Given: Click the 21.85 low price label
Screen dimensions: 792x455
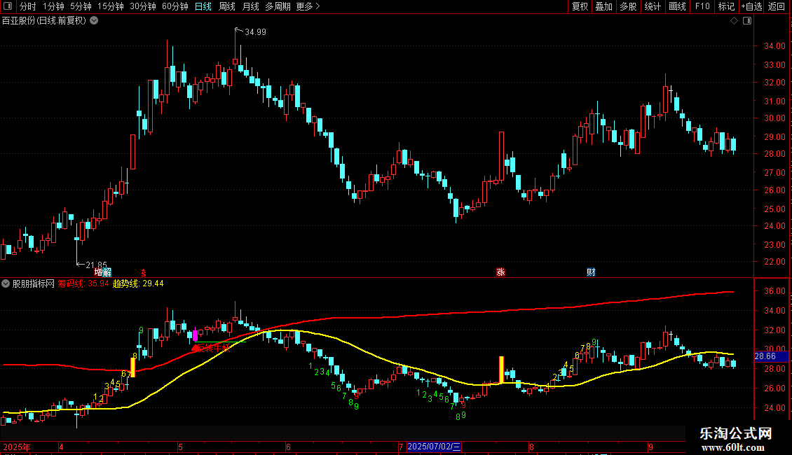Looking at the screenshot, I should [96, 265].
